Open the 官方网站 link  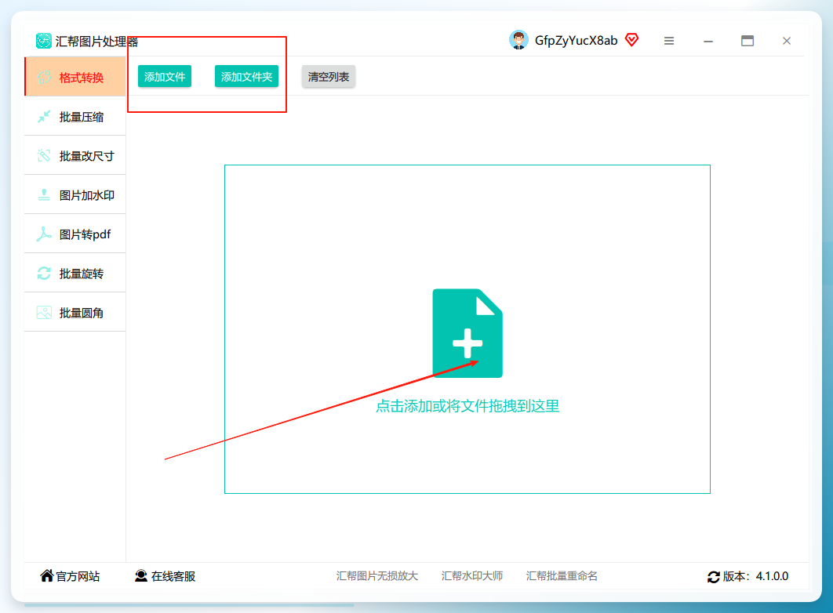[x=70, y=576]
